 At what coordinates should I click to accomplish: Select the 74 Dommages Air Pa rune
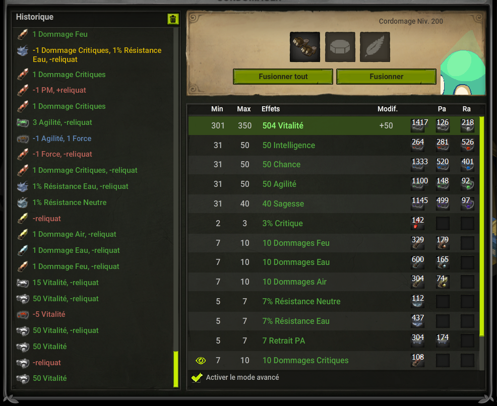443,282
